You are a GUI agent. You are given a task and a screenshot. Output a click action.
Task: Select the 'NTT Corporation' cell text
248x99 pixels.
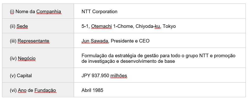pos(99,12)
